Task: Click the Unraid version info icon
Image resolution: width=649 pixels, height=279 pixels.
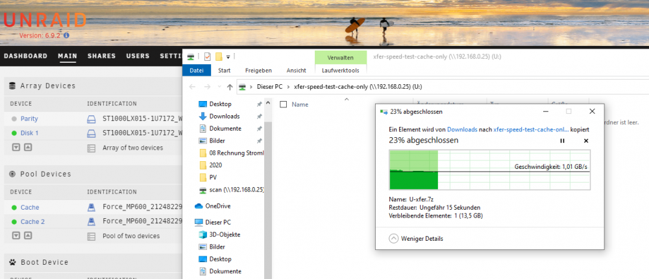Action: pos(67,36)
